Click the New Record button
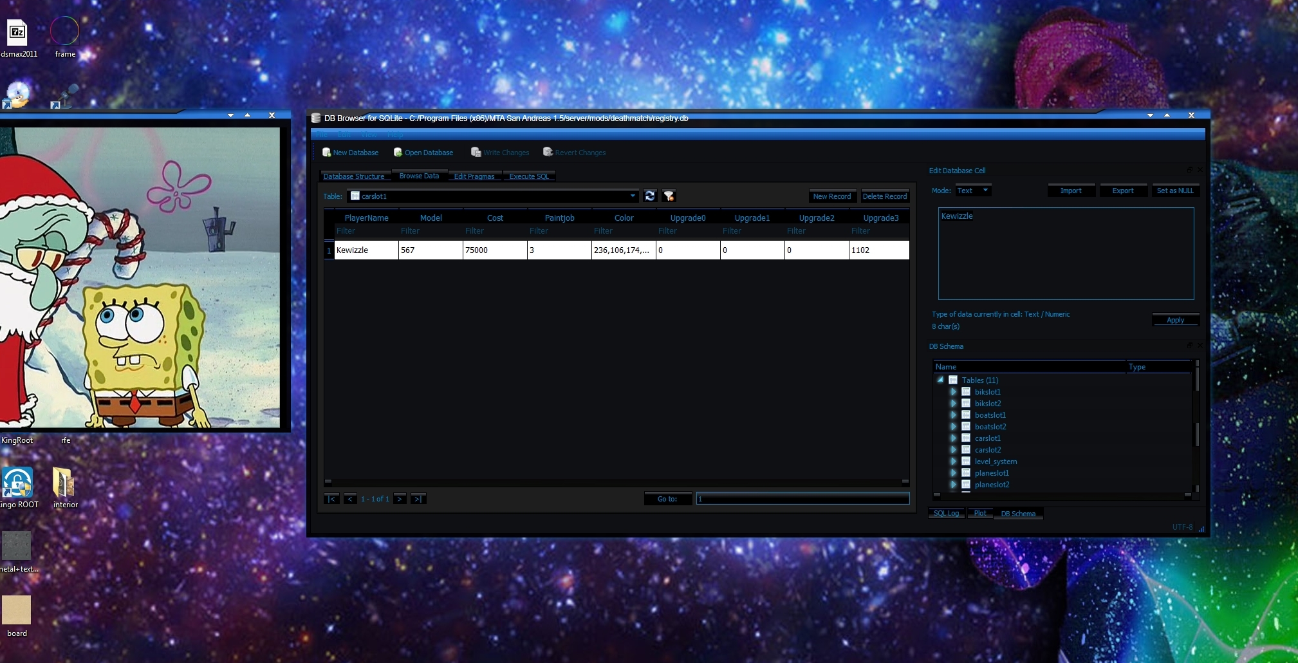1298x663 pixels. 832,196
